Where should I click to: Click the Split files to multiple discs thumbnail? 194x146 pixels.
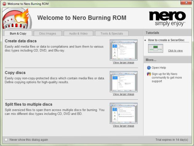click(123, 113)
